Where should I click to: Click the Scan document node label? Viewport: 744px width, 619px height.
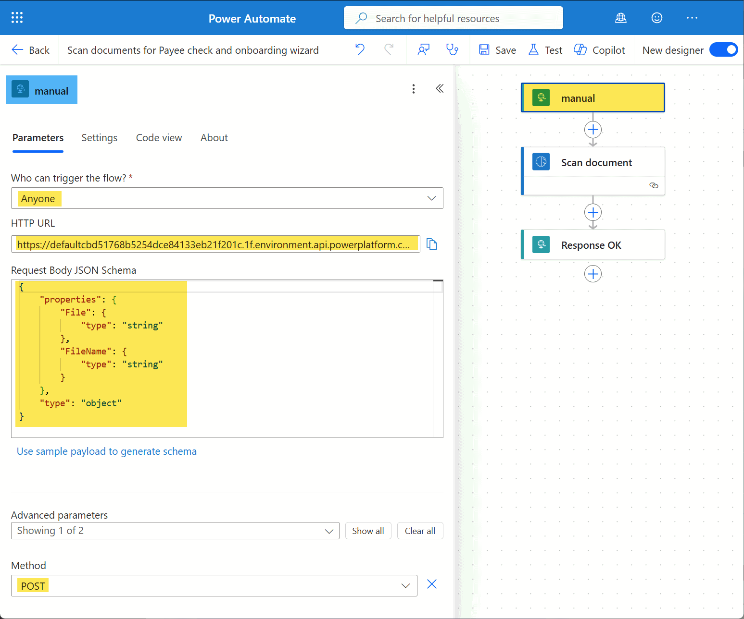click(596, 162)
